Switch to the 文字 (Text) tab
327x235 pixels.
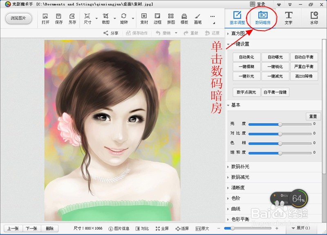click(x=289, y=18)
